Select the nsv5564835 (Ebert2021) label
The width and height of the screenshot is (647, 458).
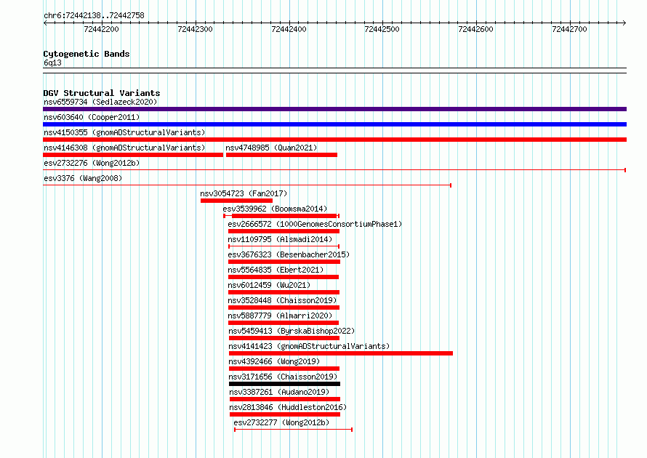tap(276, 270)
